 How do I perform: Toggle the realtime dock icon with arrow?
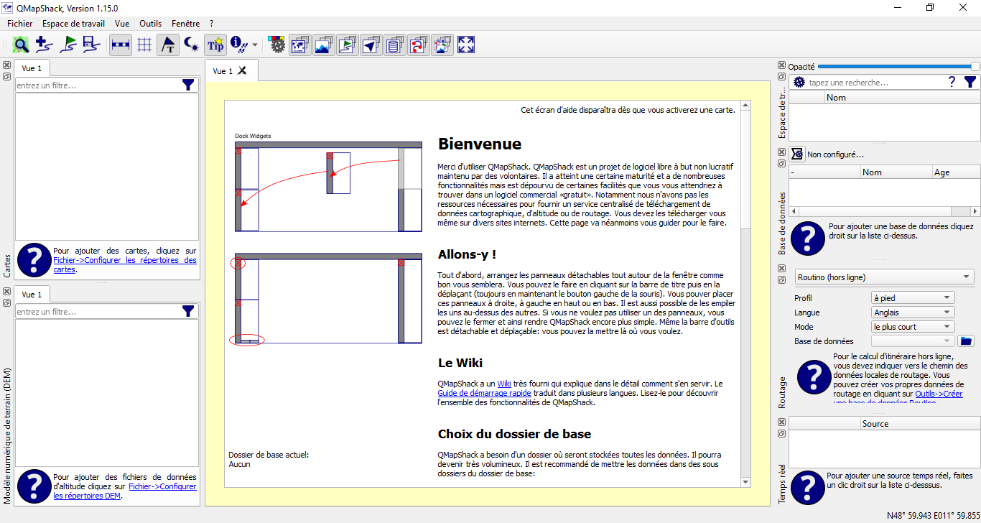(x=371, y=45)
